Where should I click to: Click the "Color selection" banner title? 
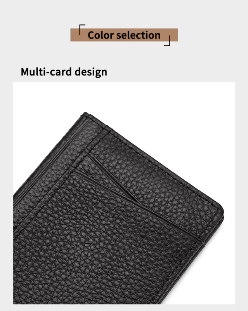pos(124,35)
